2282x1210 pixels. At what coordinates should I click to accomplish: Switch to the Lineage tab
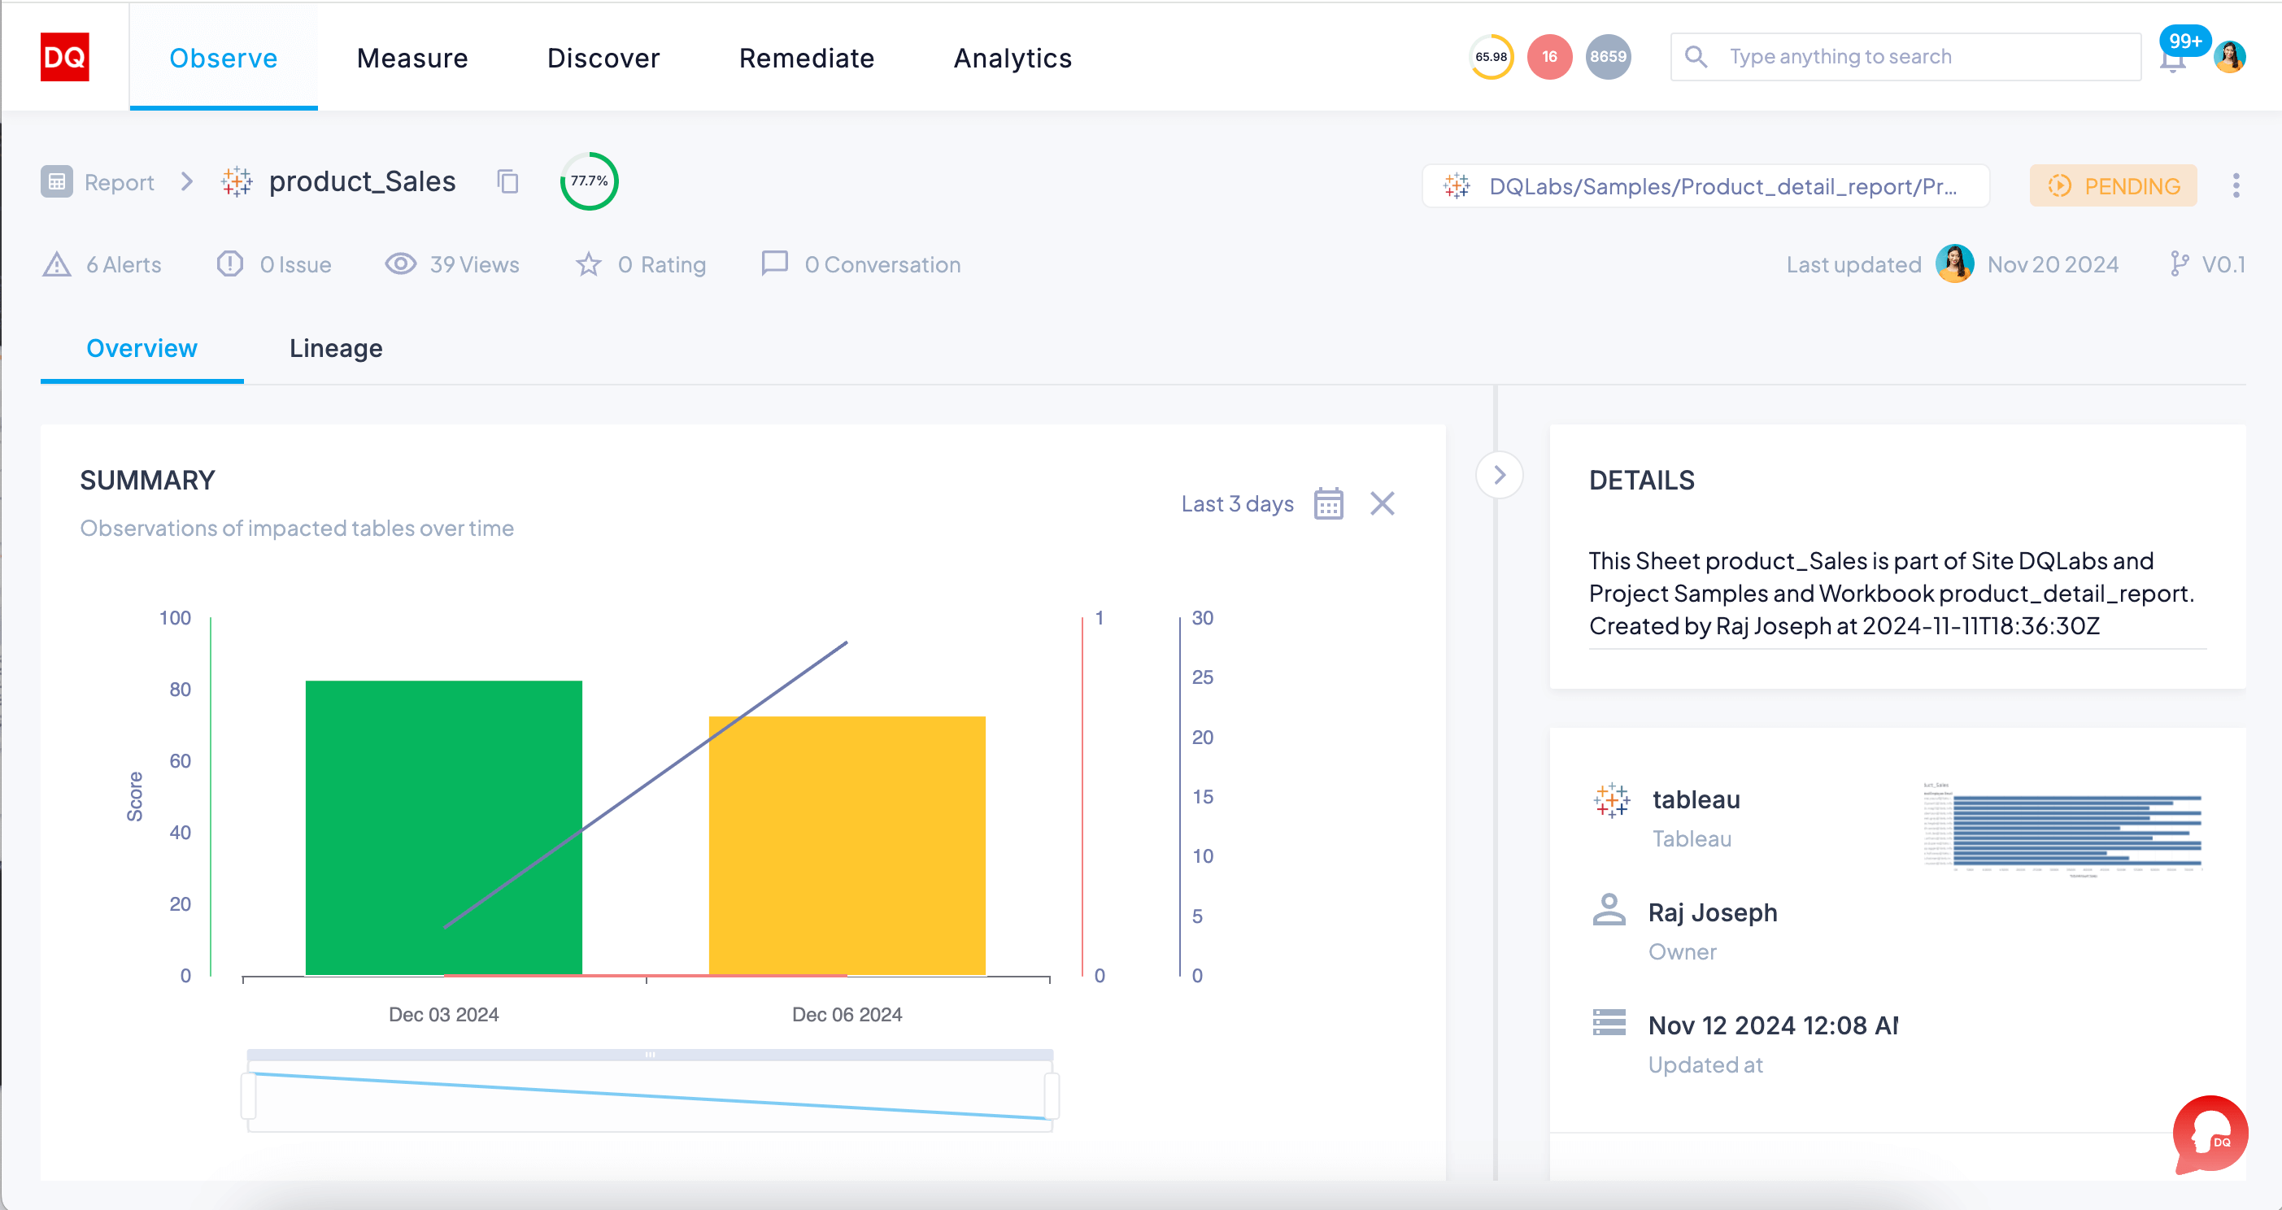coord(333,349)
